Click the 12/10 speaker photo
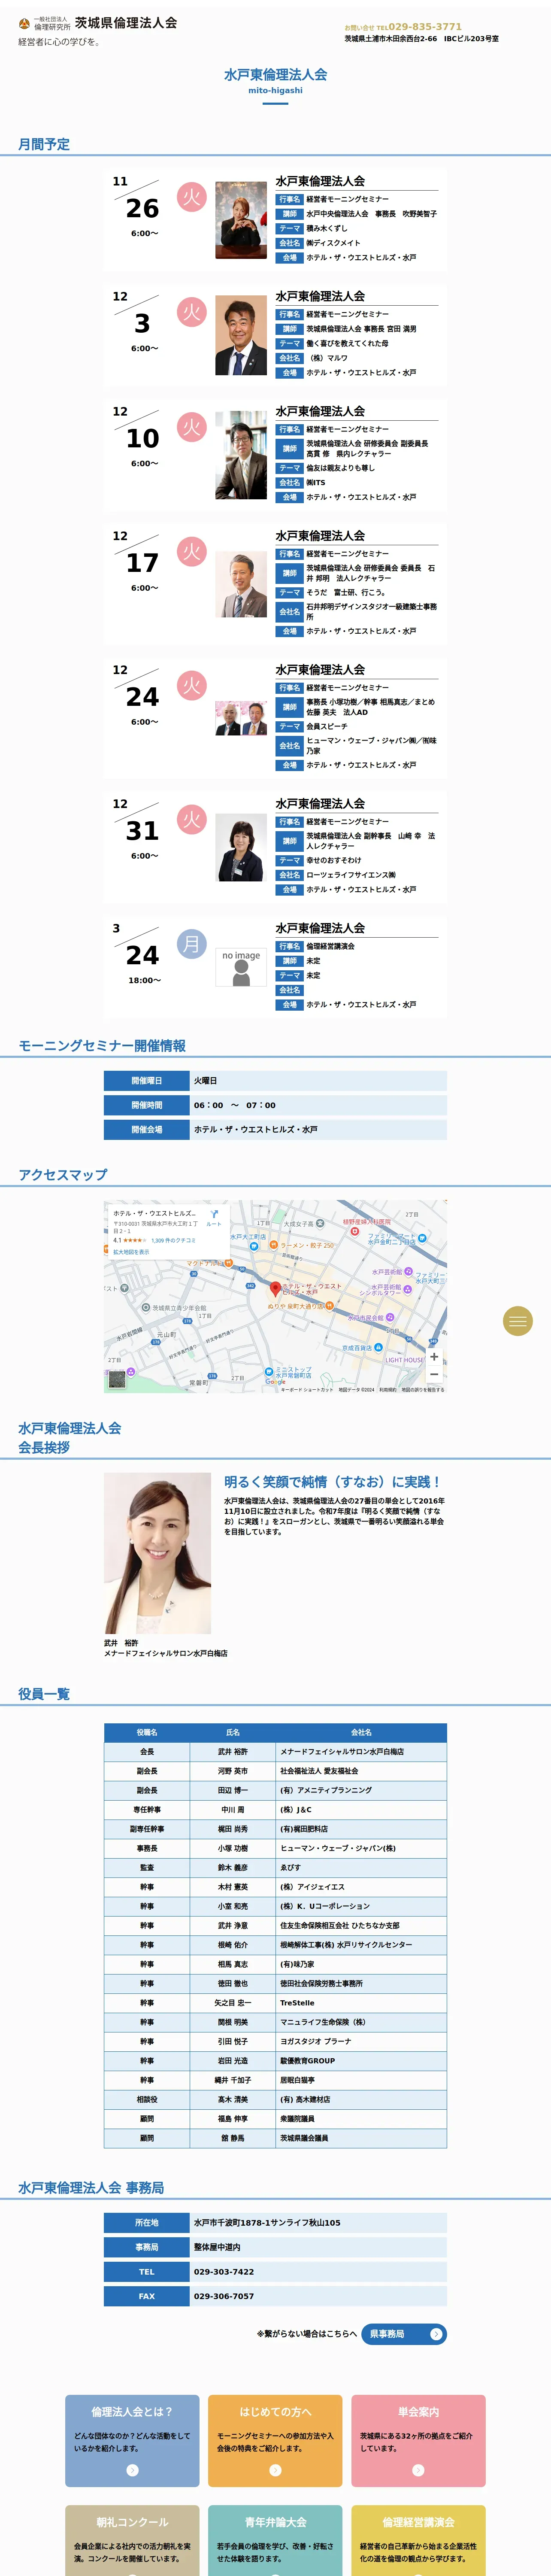This screenshot has width=551, height=2576. coord(241,455)
